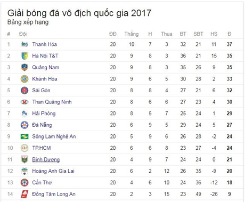Image resolution: width=245 pixels, height=202 pixels.
Task: Click the HS column header
Action: (214, 34)
